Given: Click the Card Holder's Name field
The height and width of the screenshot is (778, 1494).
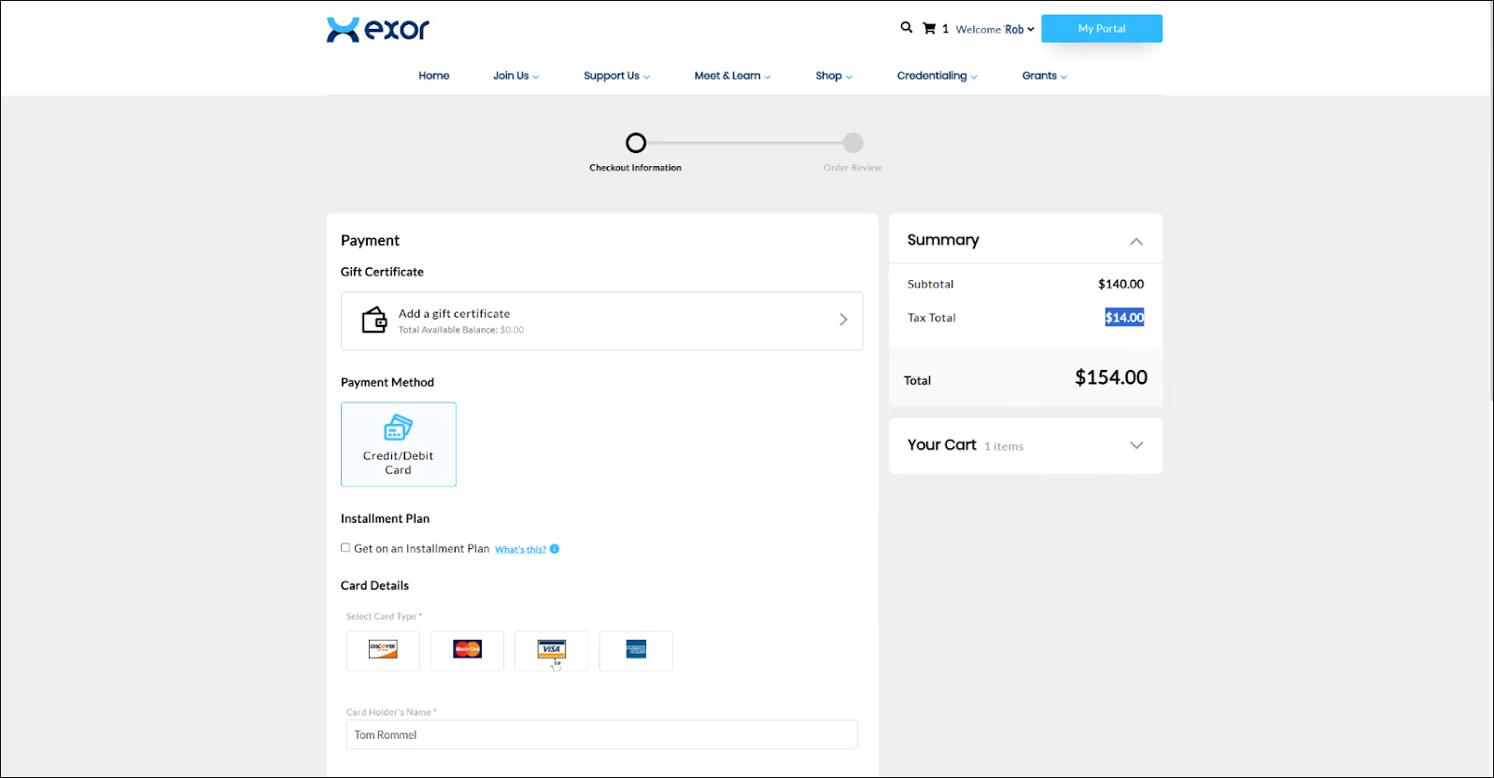Looking at the screenshot, I should tap(601, 735).
